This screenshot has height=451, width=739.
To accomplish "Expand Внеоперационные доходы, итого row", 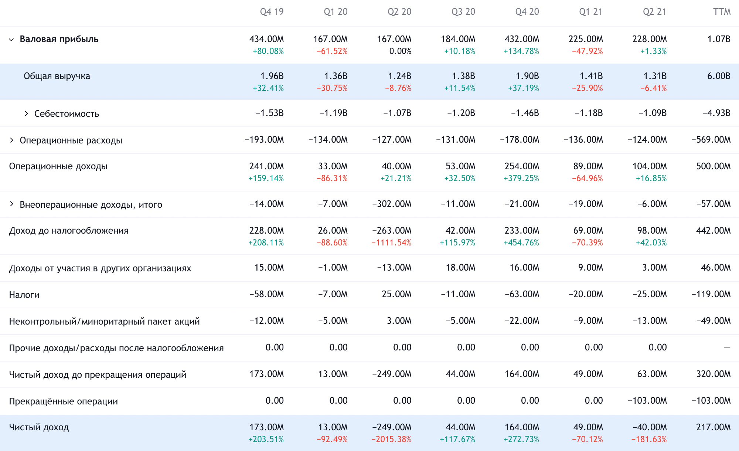I will coord(11,204).
